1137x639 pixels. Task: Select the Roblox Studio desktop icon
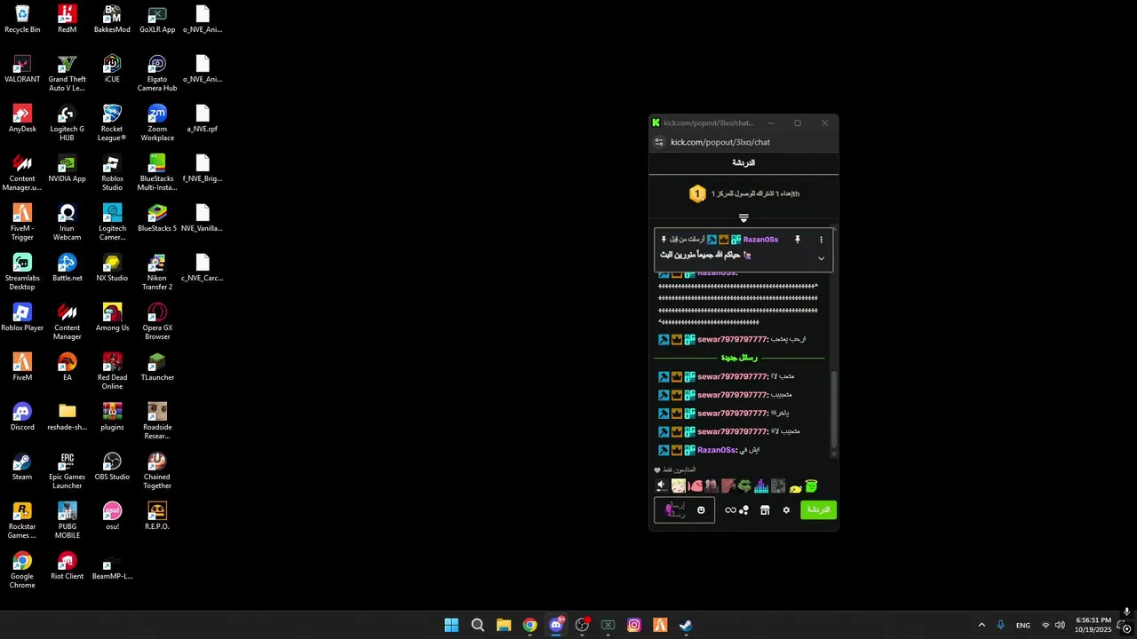[x=112, y=173]
